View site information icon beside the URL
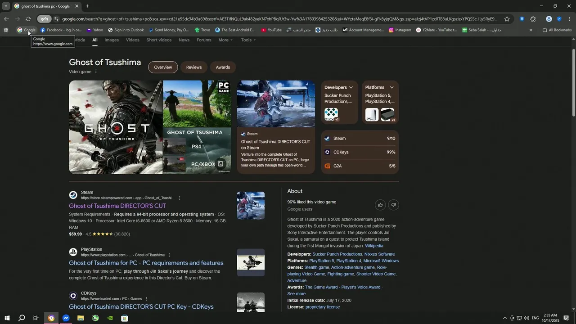Image resolution: width=576 pixels, height=324 pixels. click(56, 19)
